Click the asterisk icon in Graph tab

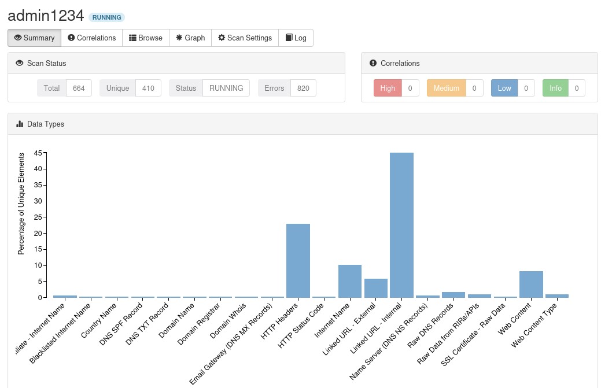click(179, 38)
